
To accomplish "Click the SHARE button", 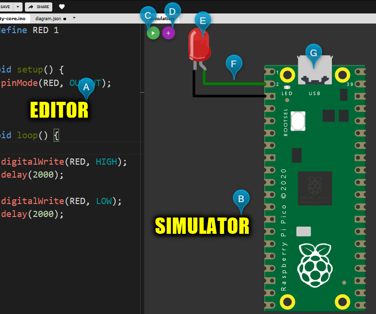I will click(x=38, y=7).
